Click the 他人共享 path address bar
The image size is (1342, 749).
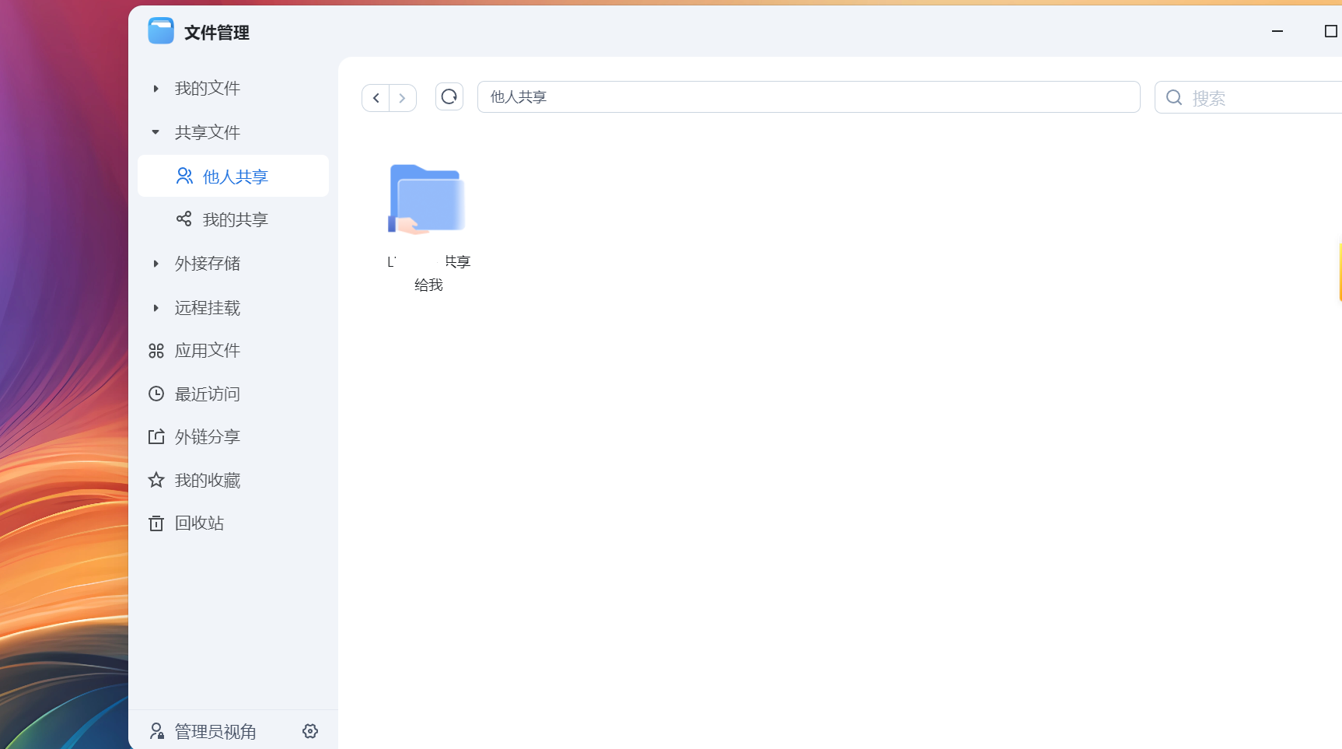[x=809, y=97]
